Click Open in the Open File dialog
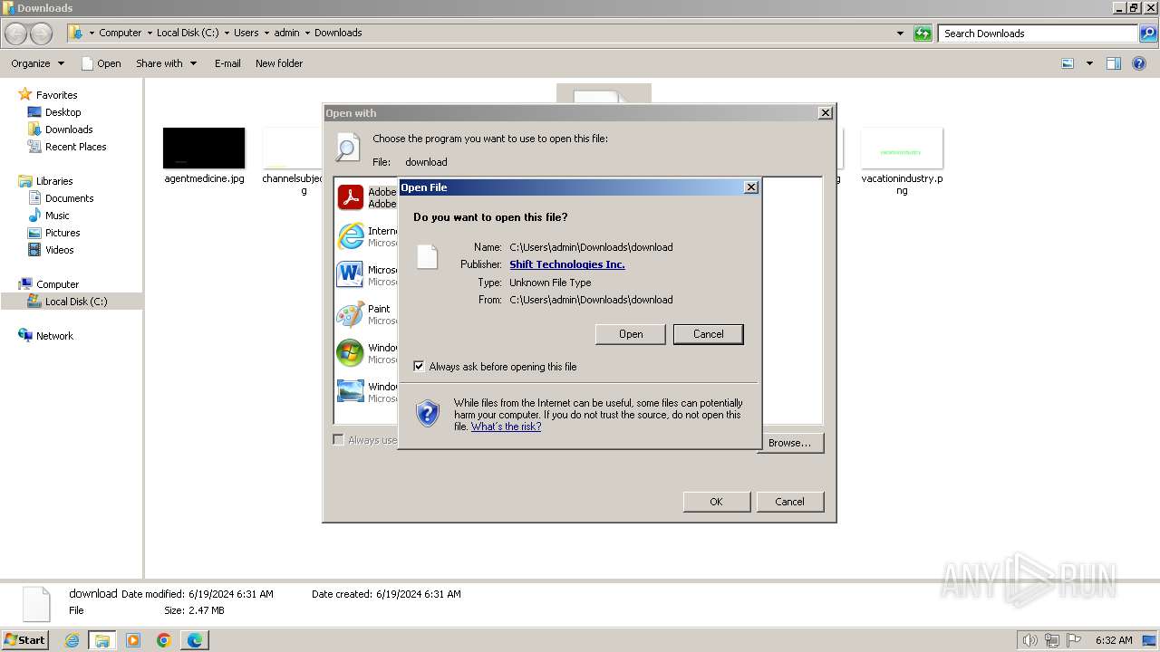Screen dimensions: 1160x652 point(631,334)
